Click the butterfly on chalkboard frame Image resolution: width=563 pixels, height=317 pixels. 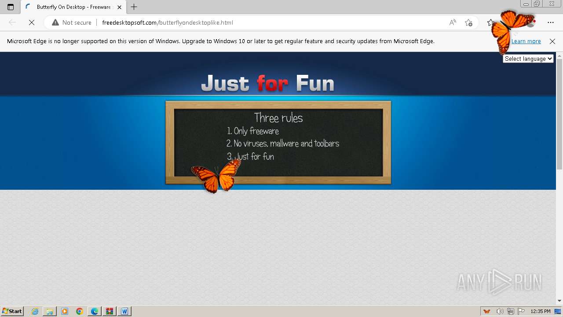[216, 176]
